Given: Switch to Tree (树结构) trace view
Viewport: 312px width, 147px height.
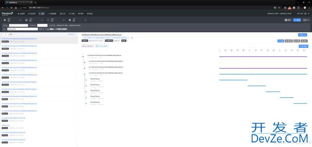Looking at the screenshot, I should 289,41.
